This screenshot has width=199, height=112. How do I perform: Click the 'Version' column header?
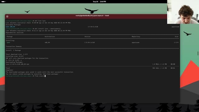click(x=87, y=37)
